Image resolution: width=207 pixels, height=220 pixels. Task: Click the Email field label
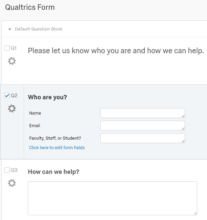click(35, 125)
